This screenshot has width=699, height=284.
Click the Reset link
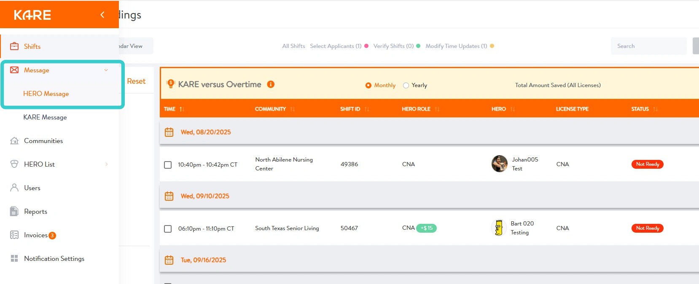[x=136, y=81]
